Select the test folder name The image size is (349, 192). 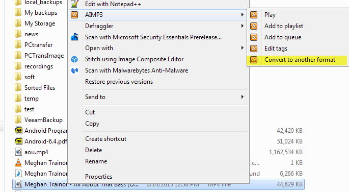point(29,109)
